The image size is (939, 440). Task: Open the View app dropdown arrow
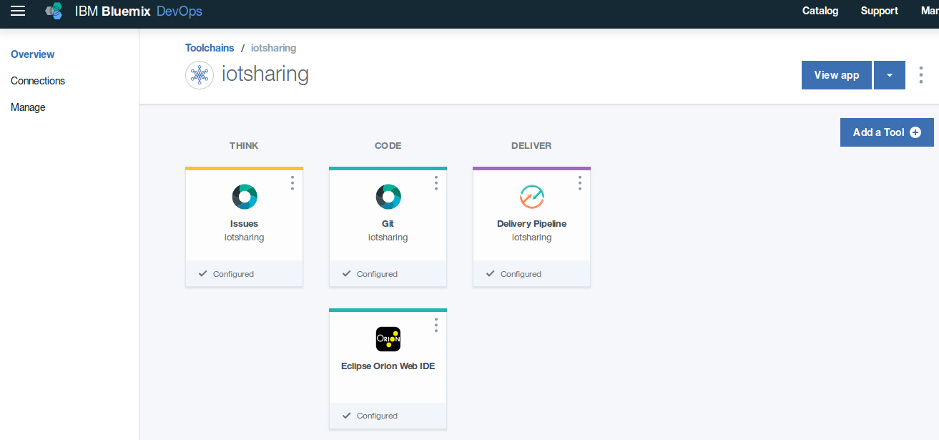click(x=889, y=74)
